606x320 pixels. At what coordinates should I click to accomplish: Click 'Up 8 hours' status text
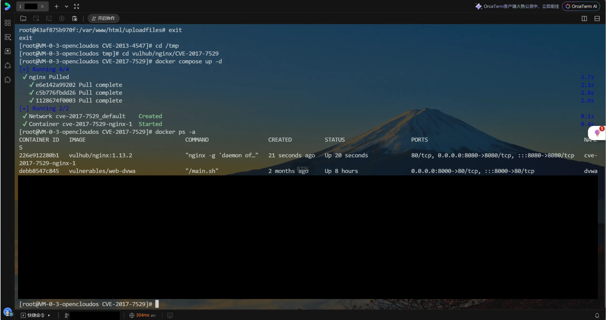pos(341,171)
